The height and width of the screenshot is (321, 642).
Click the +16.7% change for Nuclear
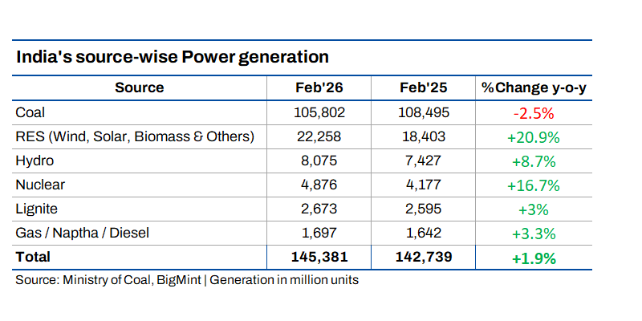coord(534,185)
